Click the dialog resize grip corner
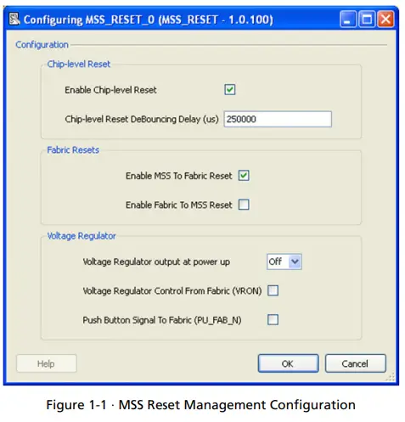Viewport: 405px width, 422px height. point(391,377)
